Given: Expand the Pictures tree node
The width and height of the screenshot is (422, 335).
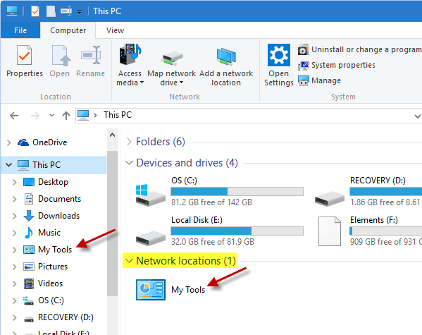Looking at the screenshot, I should tap(15, 267).
